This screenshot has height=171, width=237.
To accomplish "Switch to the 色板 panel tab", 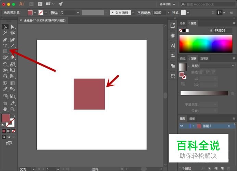I will [183, 23].
